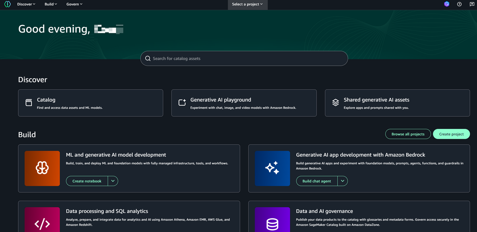
Task: Click the orange ML model development icon
Action: [x=42, y=169]
